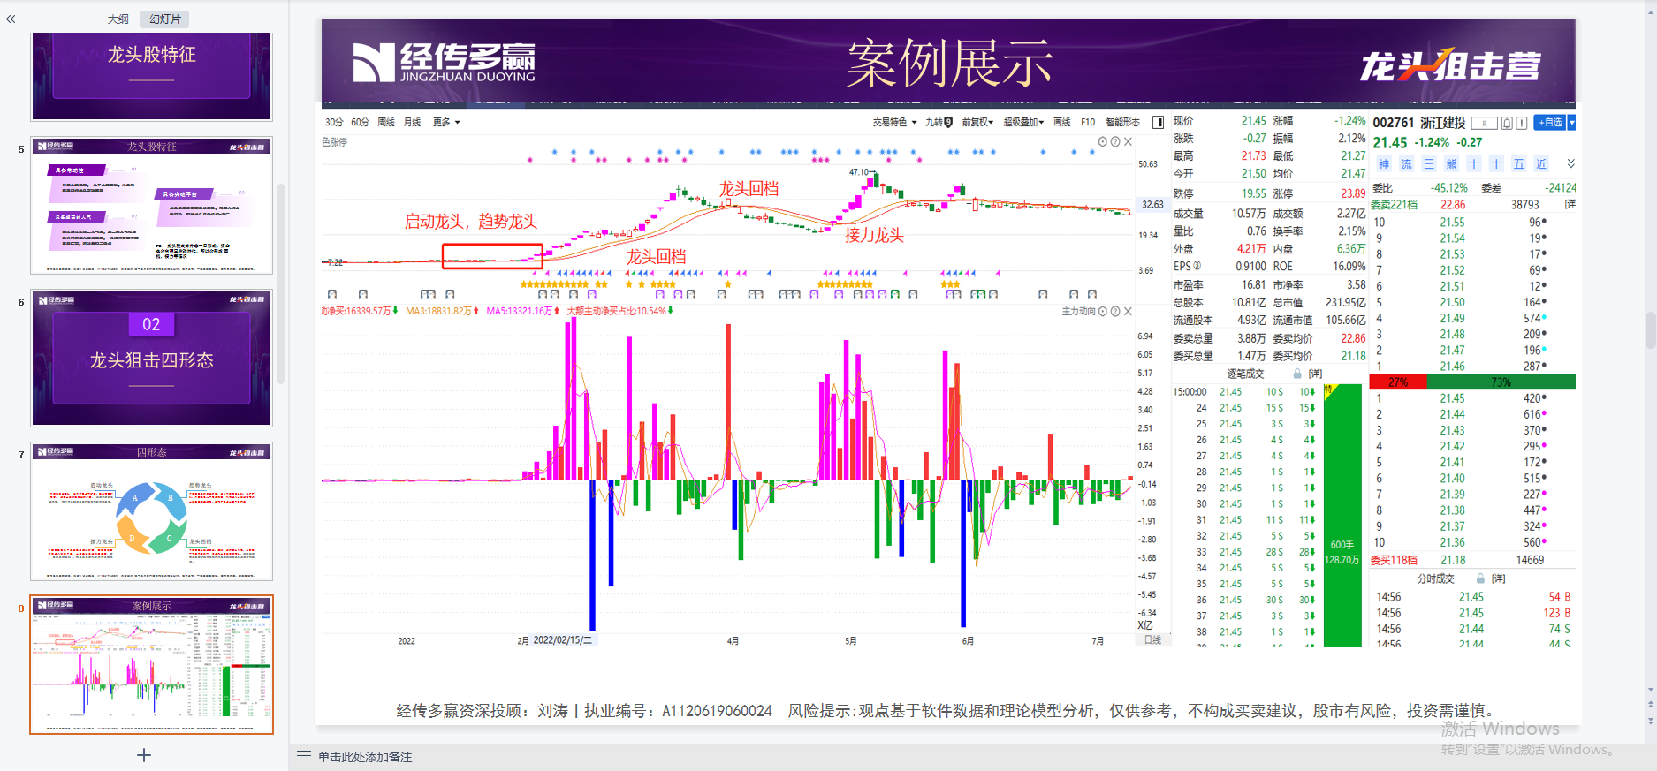Switch to the 大纲 outline tab
The width and height of the screenshot is (1657, 771).
pyautogui.click(x=118, y=19)
